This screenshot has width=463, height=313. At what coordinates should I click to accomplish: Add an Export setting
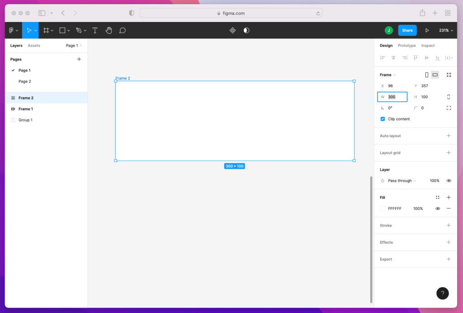pyautogui.click(x=449, y=259)
